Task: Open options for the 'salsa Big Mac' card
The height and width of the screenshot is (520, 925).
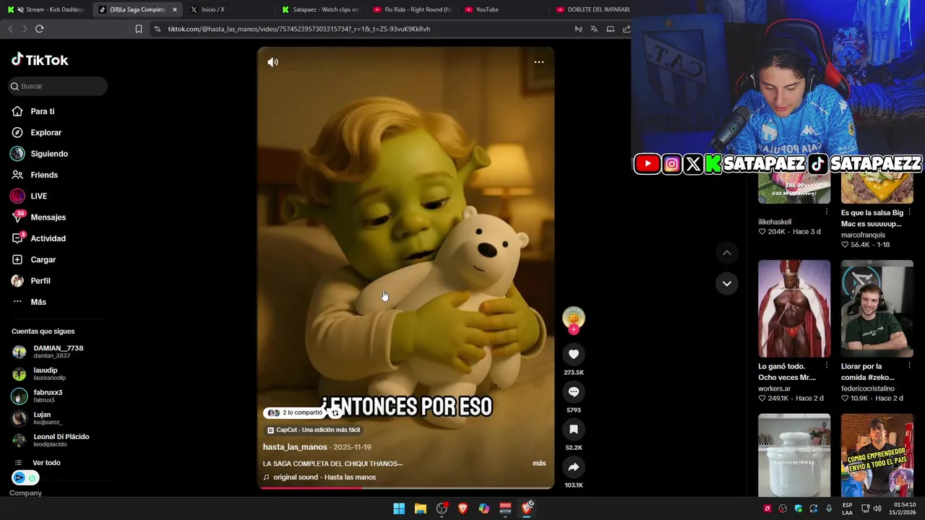Action: click(910, 213)
